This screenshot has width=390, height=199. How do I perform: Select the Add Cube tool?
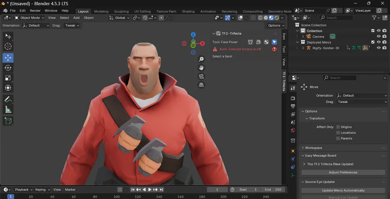[8, 121]
